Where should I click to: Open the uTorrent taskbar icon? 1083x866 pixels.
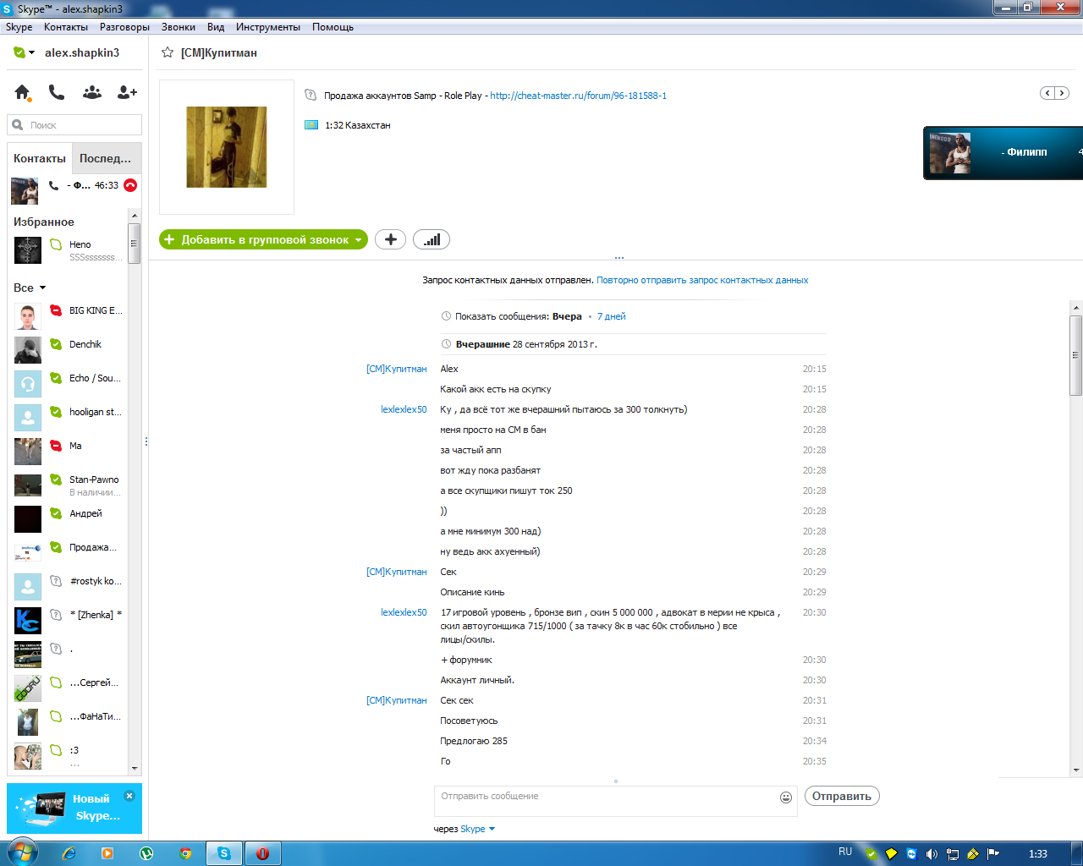[x=146, y=853]
